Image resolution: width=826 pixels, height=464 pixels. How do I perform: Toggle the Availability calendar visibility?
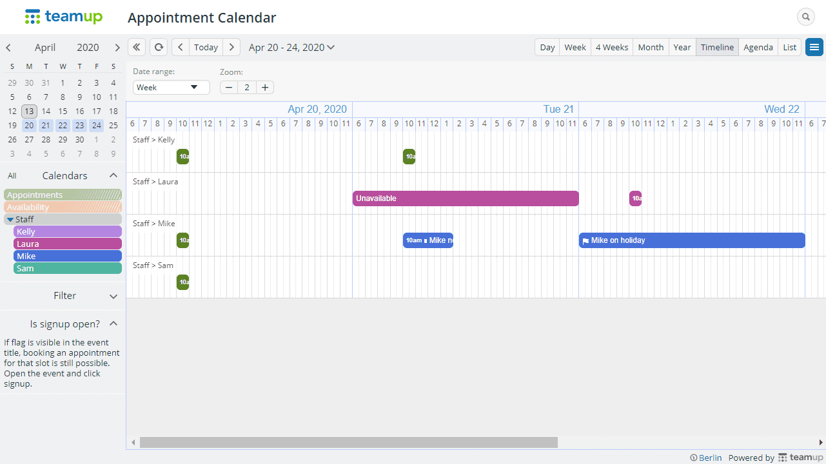[x=63, y=207]
